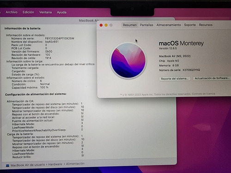The image size is (231, 173).
Task: Select Alimentación in the path bar
Action: 75,164
